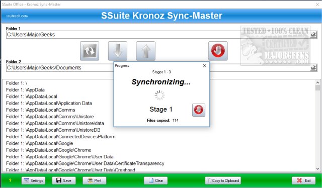Click the Folder 2 path field

(x=59, y=68)
